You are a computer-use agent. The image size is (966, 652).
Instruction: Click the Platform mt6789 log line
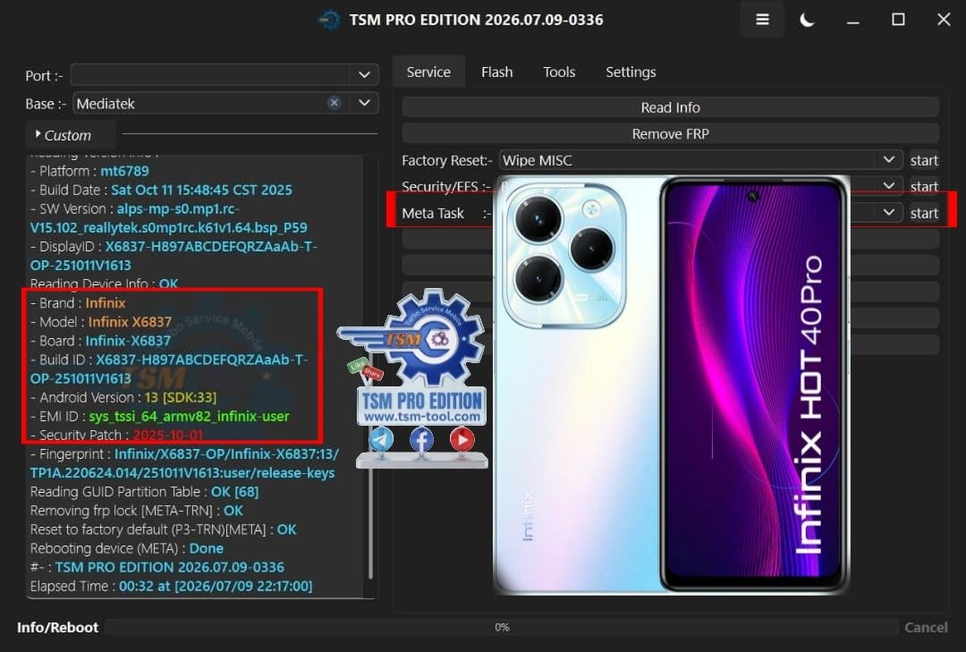pyautogui.click(x=90, y=171)
